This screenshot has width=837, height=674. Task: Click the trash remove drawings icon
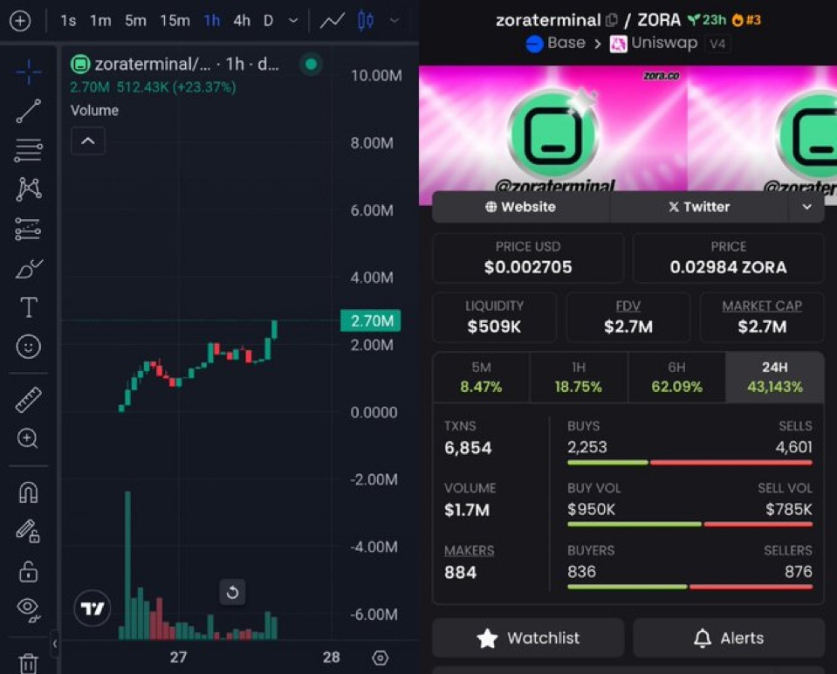(x=28, y=664)
